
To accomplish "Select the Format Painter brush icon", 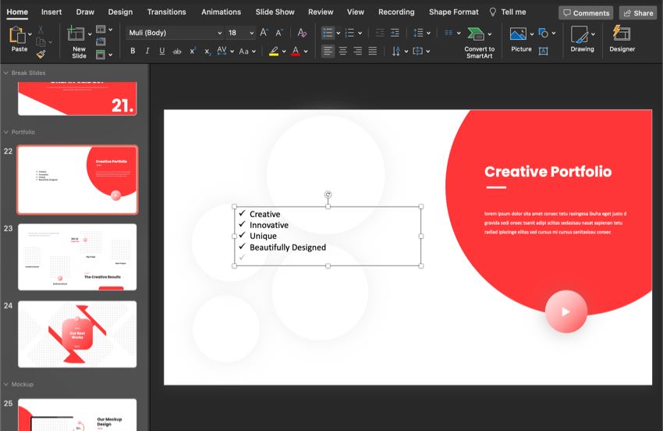I will [41, 54].
